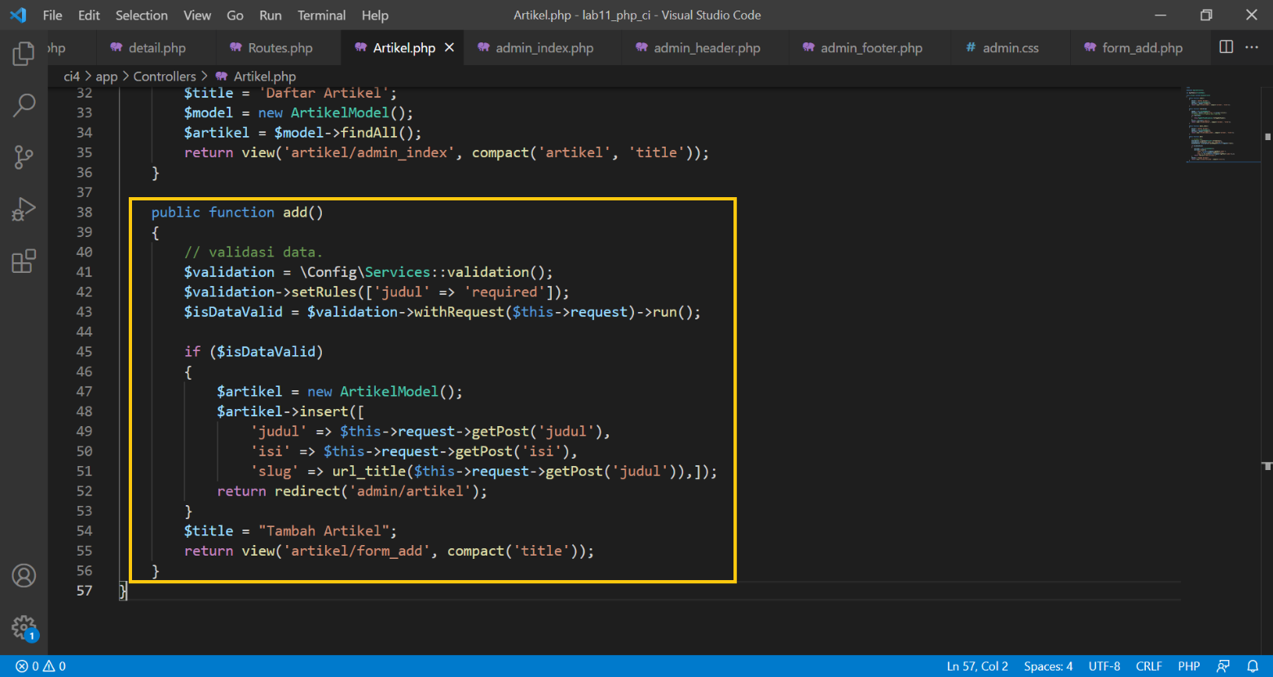The height and width of the screenshot is (677, 1273).
Task: Open the Source Control view
Action: pyautogui.click(x=24, y=157)
